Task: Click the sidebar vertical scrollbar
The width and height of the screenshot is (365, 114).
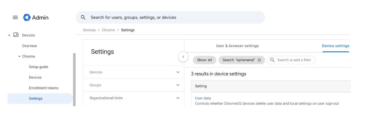Action: (x=74, y=80)
